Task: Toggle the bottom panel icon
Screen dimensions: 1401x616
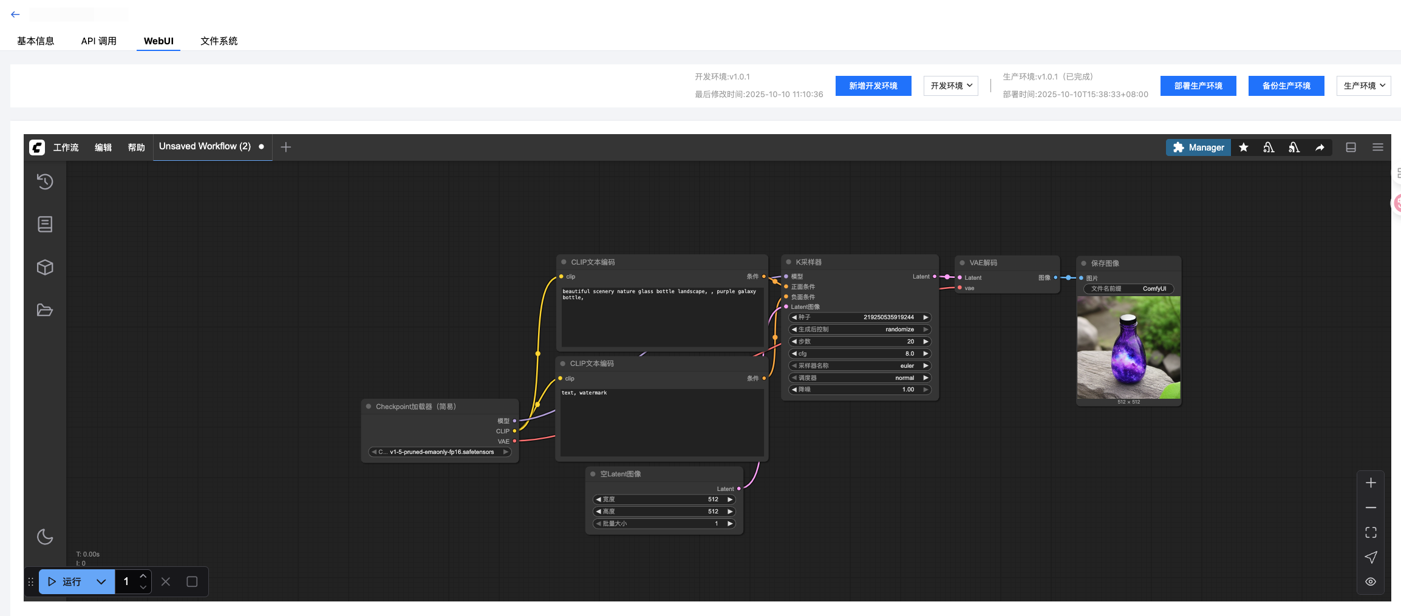Action: pyautogui.click(x=1351, y=147)
